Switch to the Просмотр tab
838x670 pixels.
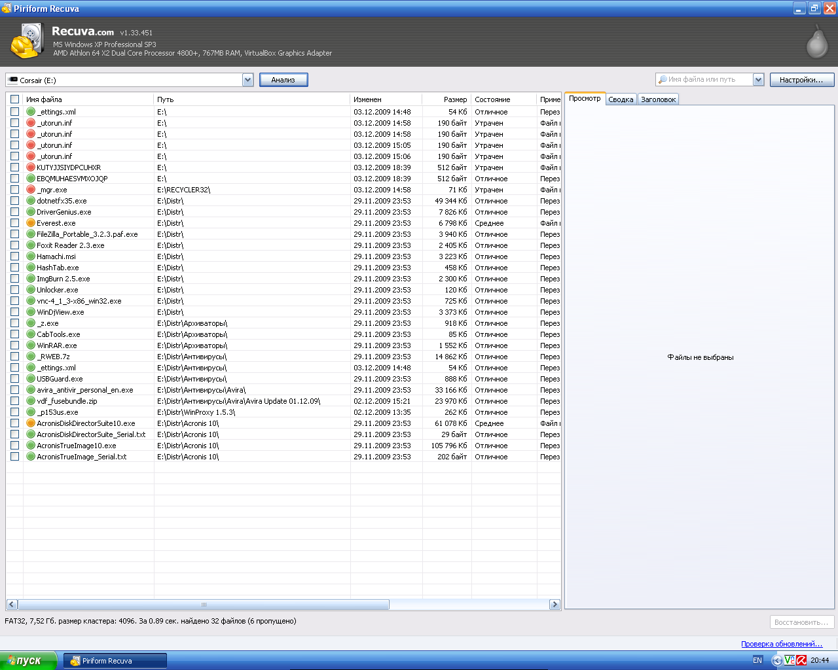[x=585, y=98]
